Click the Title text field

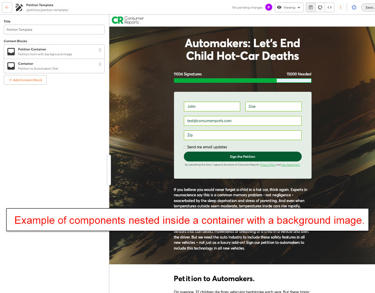tap(54, 30)
